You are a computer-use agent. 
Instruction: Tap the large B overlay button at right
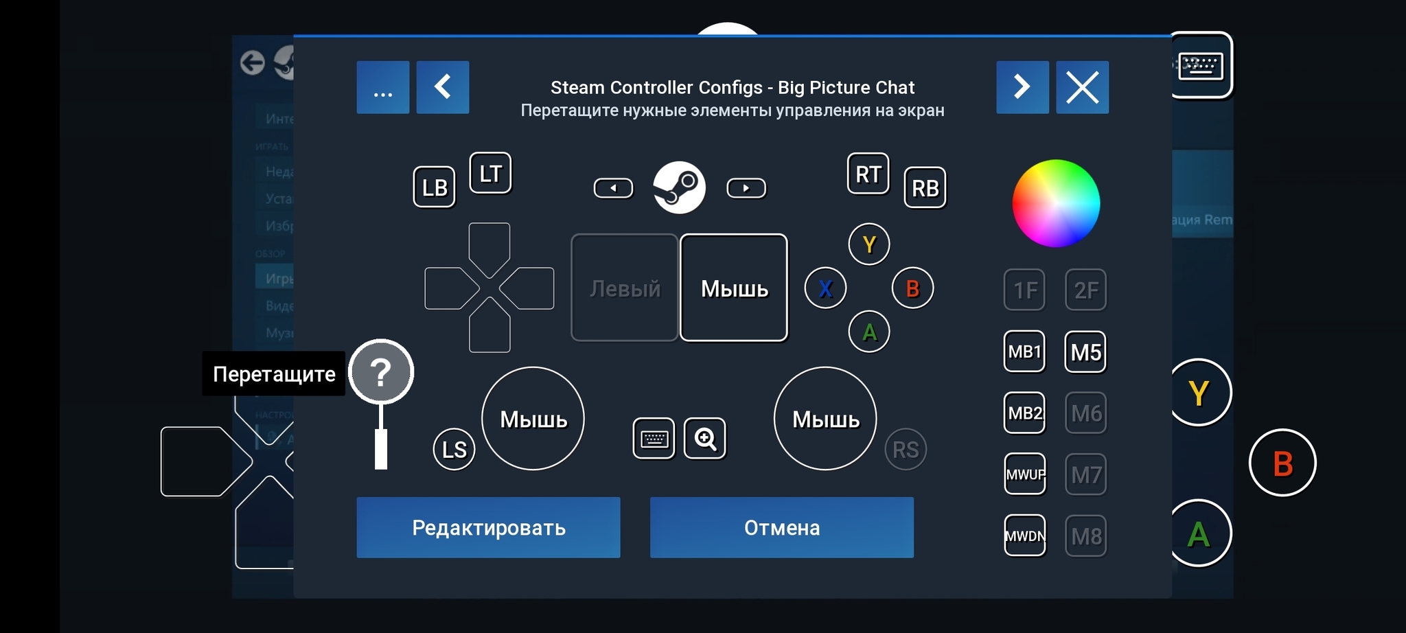coord(1282,463)
